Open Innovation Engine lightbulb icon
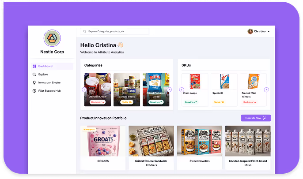Image resolution: width=303 pixels, height=179 pixels. point(34,82)
